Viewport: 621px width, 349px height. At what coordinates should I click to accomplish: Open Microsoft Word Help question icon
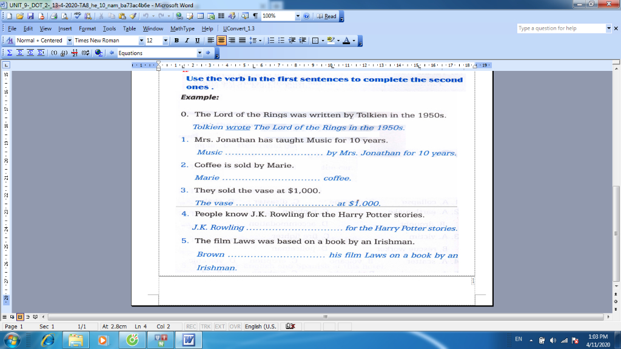[x=306, y=16]
